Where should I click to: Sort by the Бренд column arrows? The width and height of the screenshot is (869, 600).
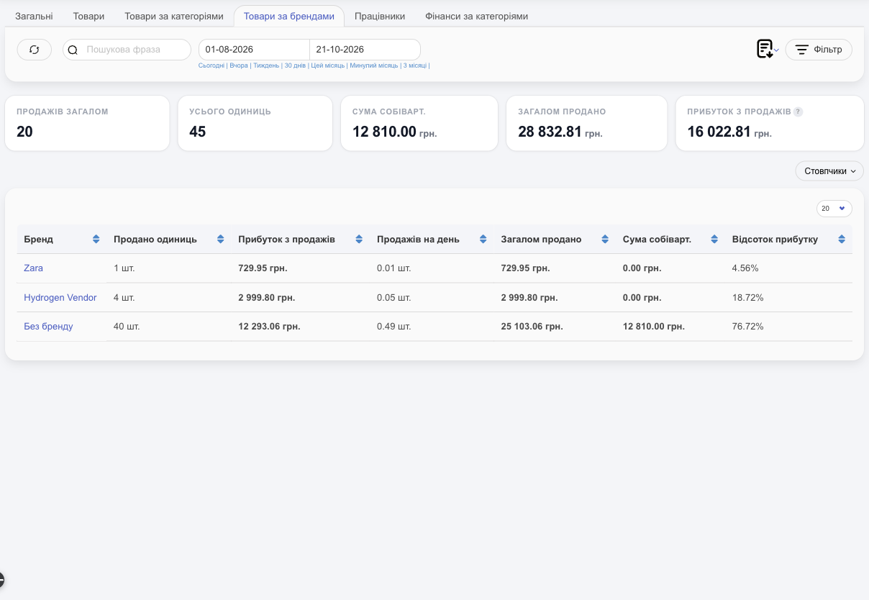coord(96,240)
